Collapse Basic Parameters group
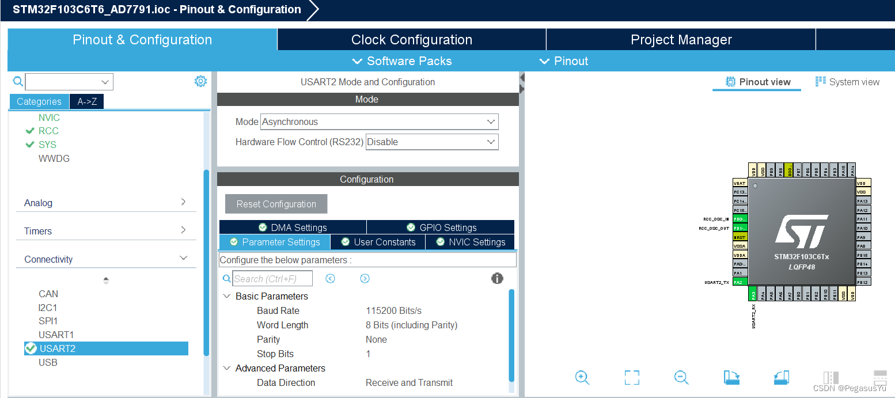The width and height of the screenshot is (895, 398). pyautogui.click(x=227, y=296)
